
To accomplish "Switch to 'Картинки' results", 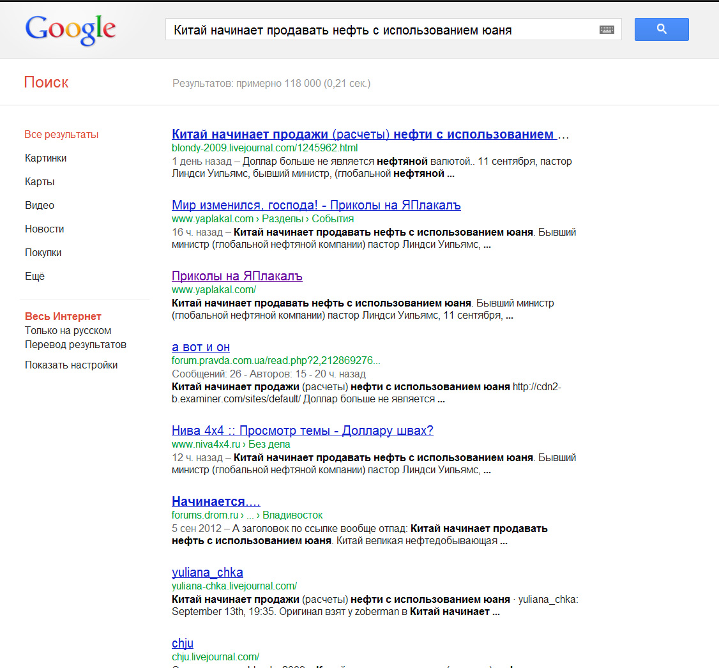I will pyautogui.click(x=45, y=158).
